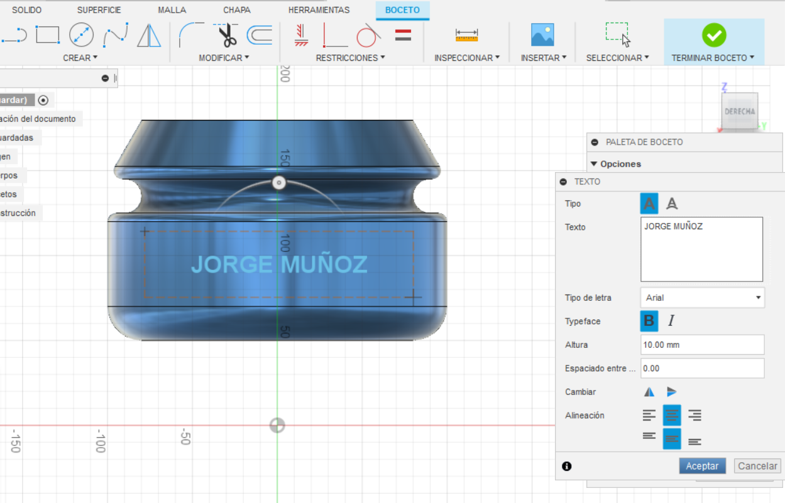Toggle italic typeface in text panel
This screenshot has width=785, height=503.
pos(671,321)
